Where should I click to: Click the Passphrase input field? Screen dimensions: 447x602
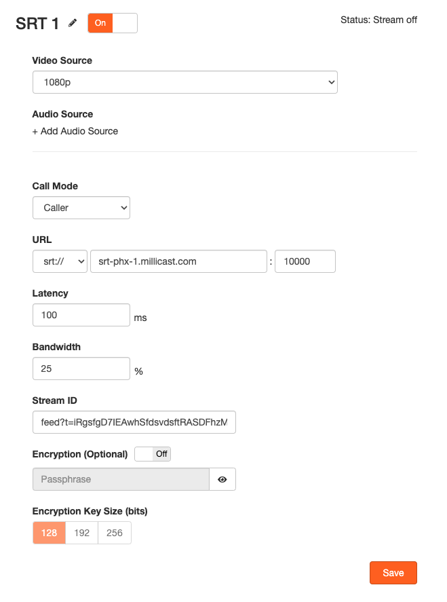[x=121, y=479]
